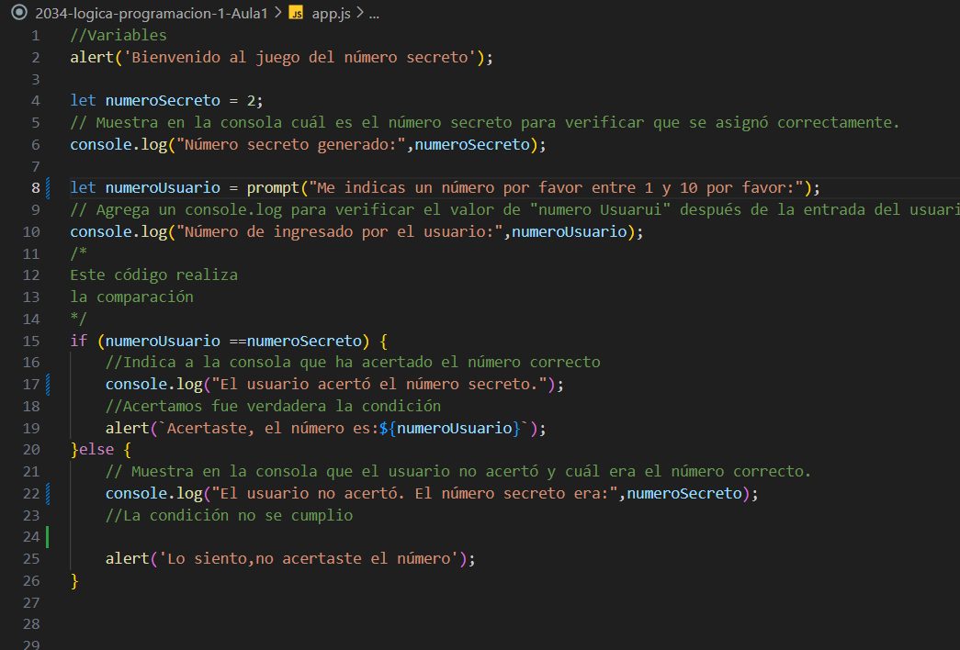Viewport: 960px width, 650px height.
Task: Click the comment '//La condición no se cumplio'
Action: click(229, 516)
